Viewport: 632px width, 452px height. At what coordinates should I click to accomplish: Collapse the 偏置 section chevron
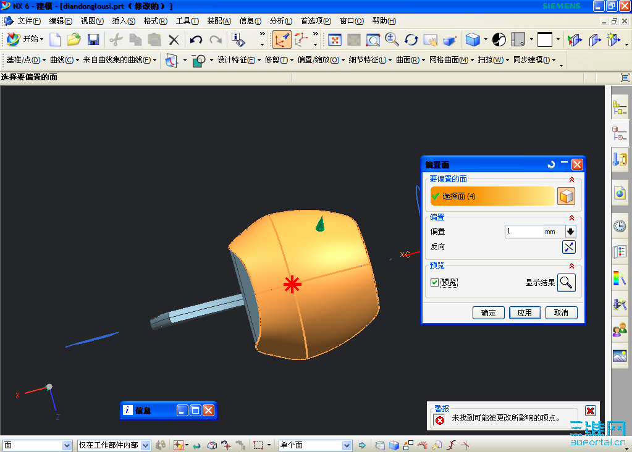click(571, 217)
